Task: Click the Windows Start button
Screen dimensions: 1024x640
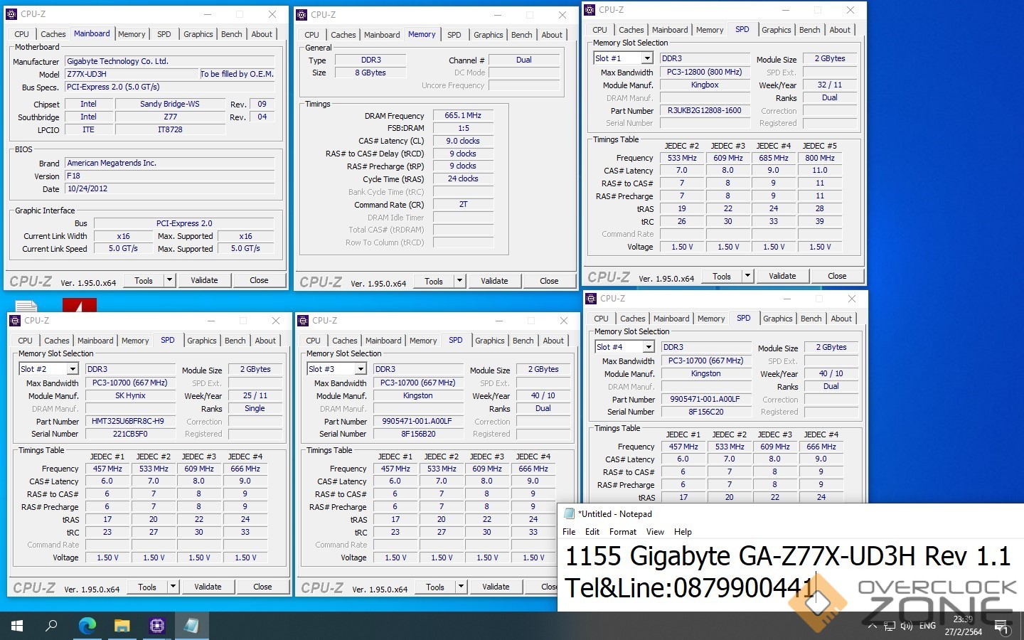Action: click(17, 626)
